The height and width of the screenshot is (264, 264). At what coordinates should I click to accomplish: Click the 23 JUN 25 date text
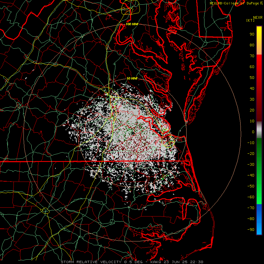176,262
